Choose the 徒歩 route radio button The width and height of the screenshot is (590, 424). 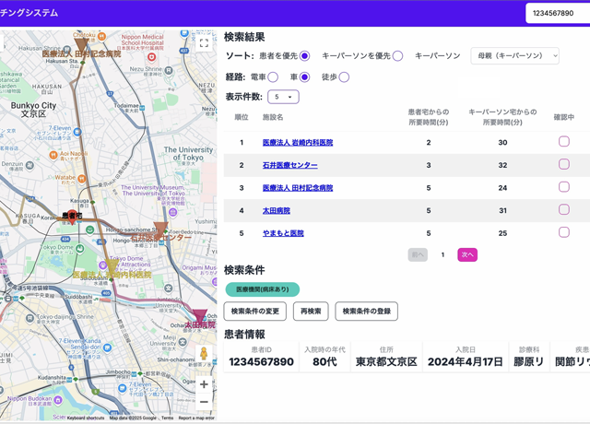click(344, 77)
